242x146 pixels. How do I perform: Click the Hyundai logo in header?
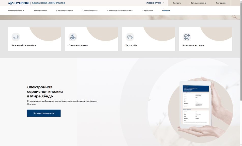click(19, 3)
